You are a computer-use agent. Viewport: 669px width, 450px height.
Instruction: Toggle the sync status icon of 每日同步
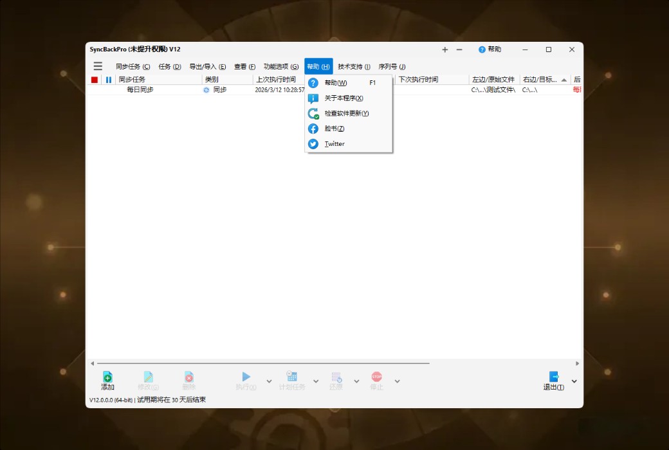[206, 89]
